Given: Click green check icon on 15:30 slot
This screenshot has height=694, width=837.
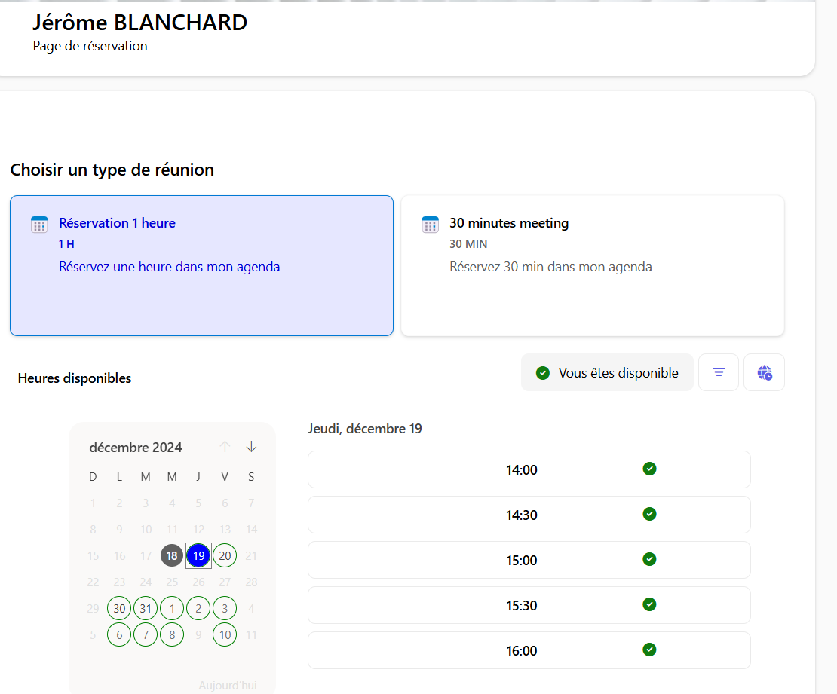Looking at the screenshot, I should tap(649, 604).
